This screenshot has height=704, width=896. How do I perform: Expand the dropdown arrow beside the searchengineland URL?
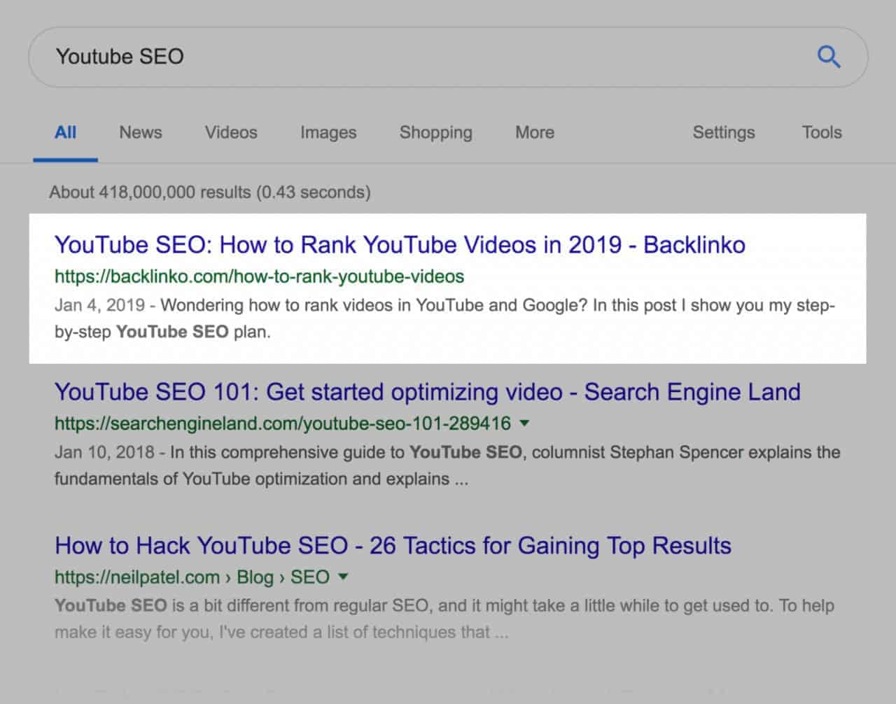pos(525,423)
